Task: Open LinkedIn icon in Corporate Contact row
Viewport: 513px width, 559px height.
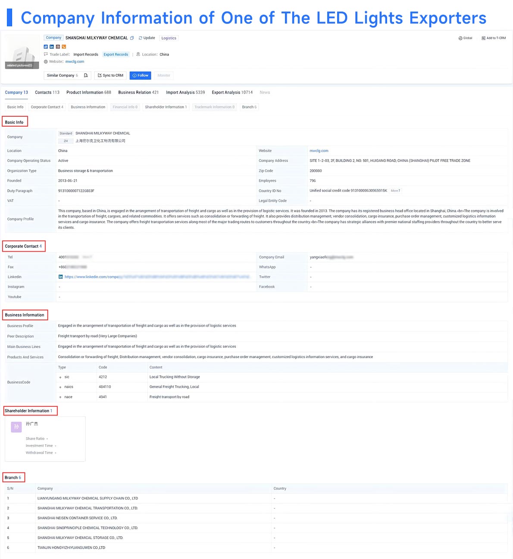Action: tap(61, 277)
